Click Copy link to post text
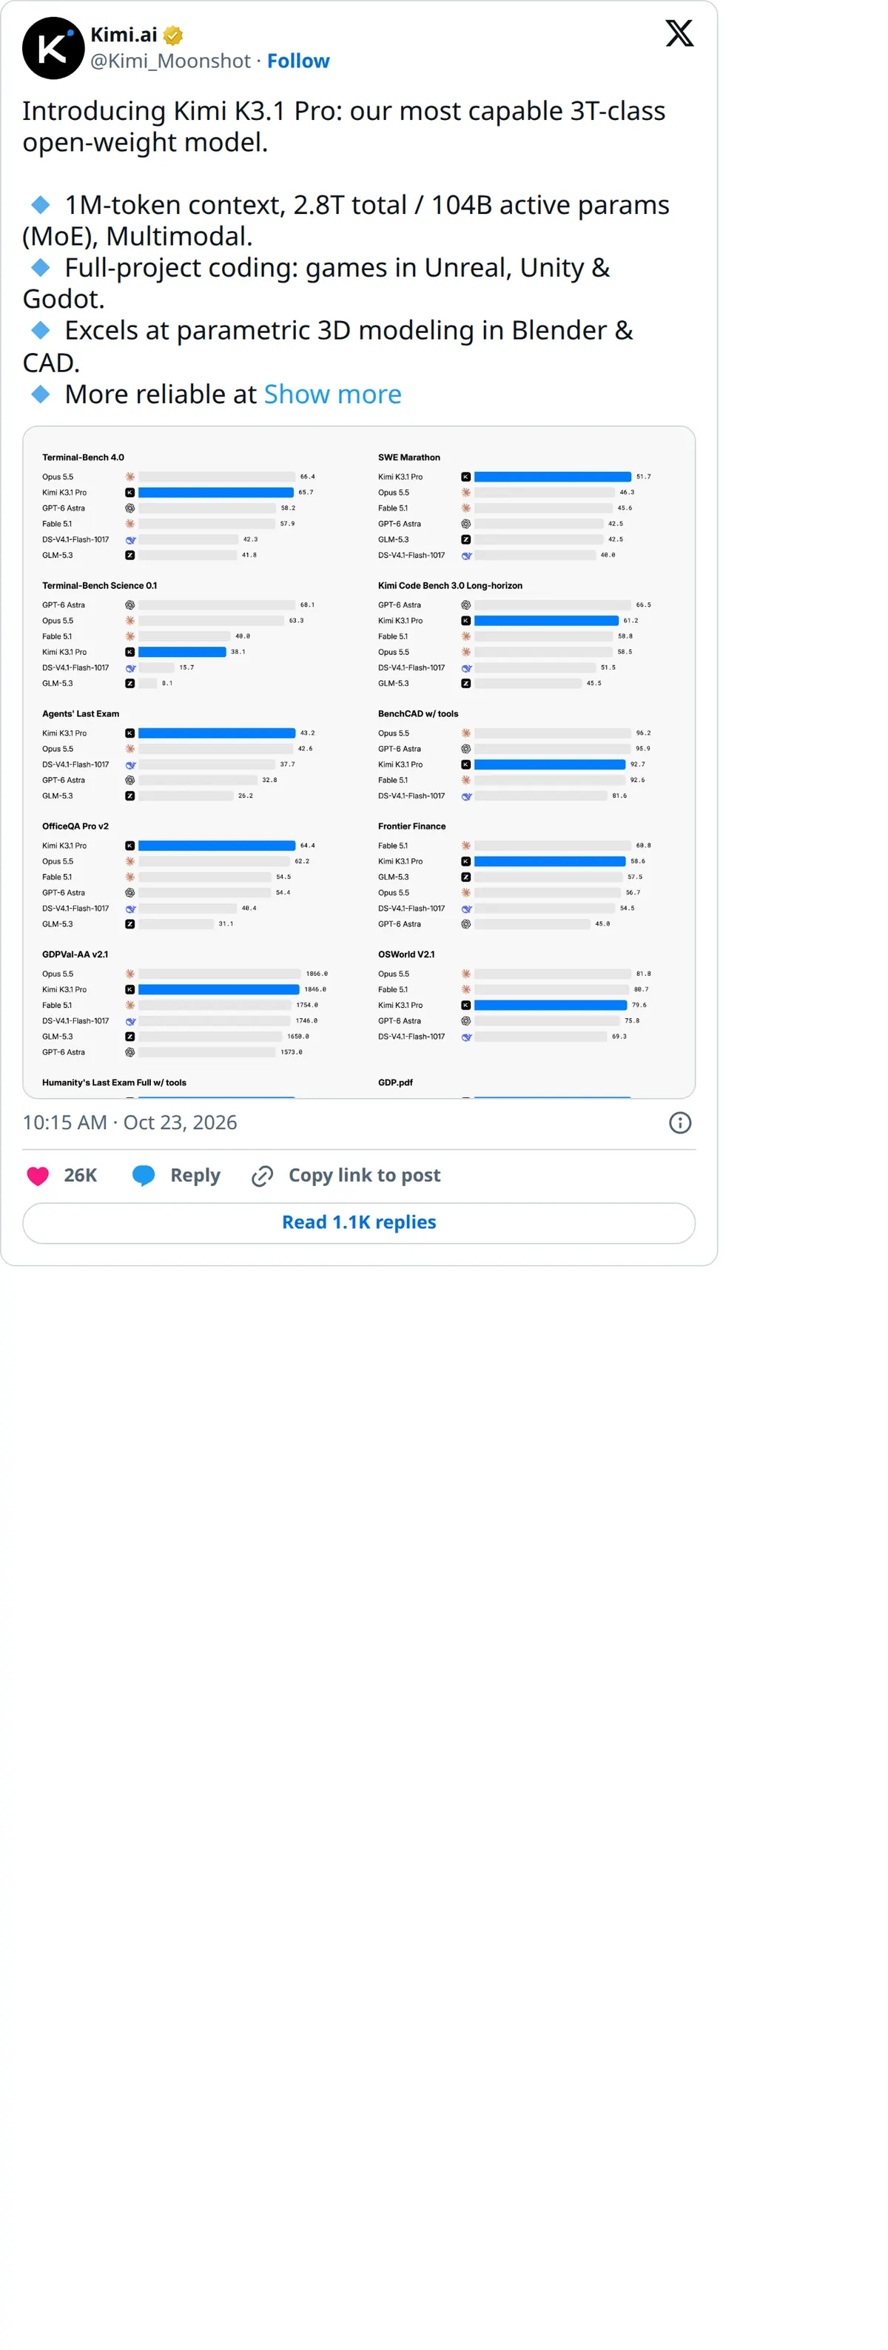This screenshot has width=888, height=2350. click(364, 1175)
